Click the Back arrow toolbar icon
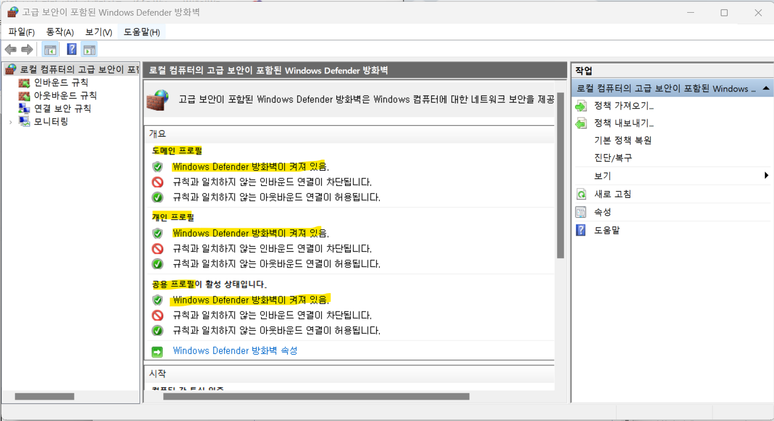Viewport: 774px width, 421px height. coord(10,49)
